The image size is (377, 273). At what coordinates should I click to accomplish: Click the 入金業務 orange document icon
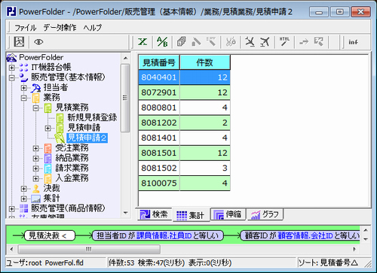(48, 178)
